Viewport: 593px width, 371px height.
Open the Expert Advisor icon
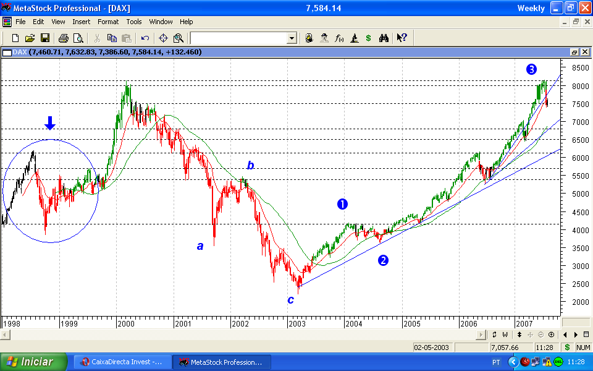tap(309, 38)
